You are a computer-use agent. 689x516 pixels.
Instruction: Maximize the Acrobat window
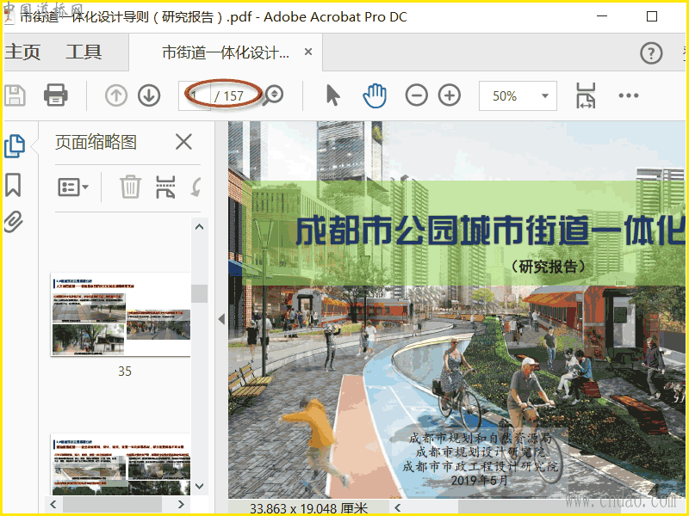(x=652, y=16)
